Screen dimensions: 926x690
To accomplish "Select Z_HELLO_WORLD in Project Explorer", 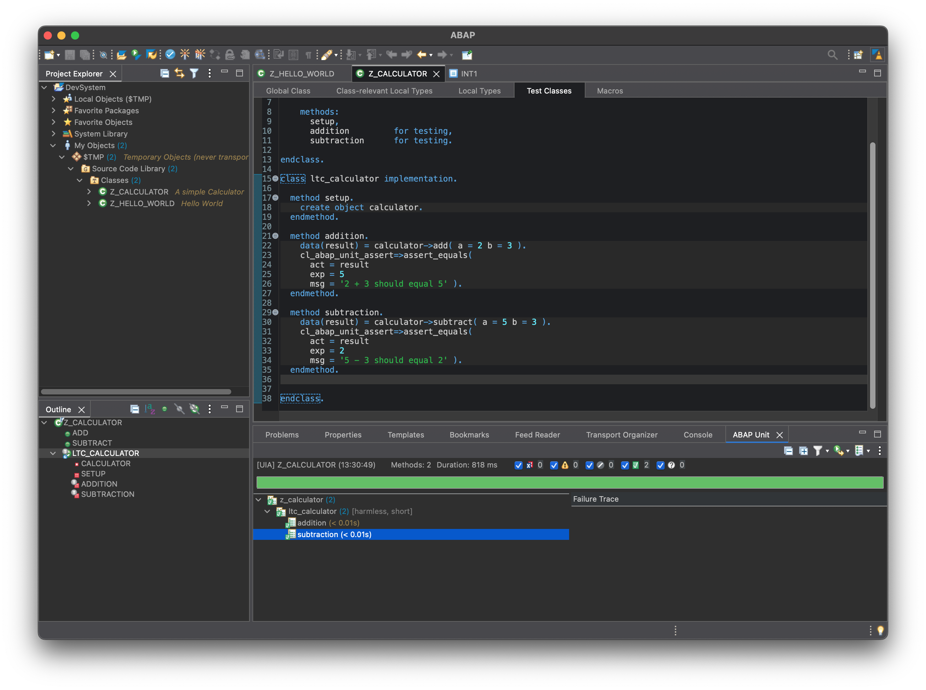I will click(x=142, y=203).
